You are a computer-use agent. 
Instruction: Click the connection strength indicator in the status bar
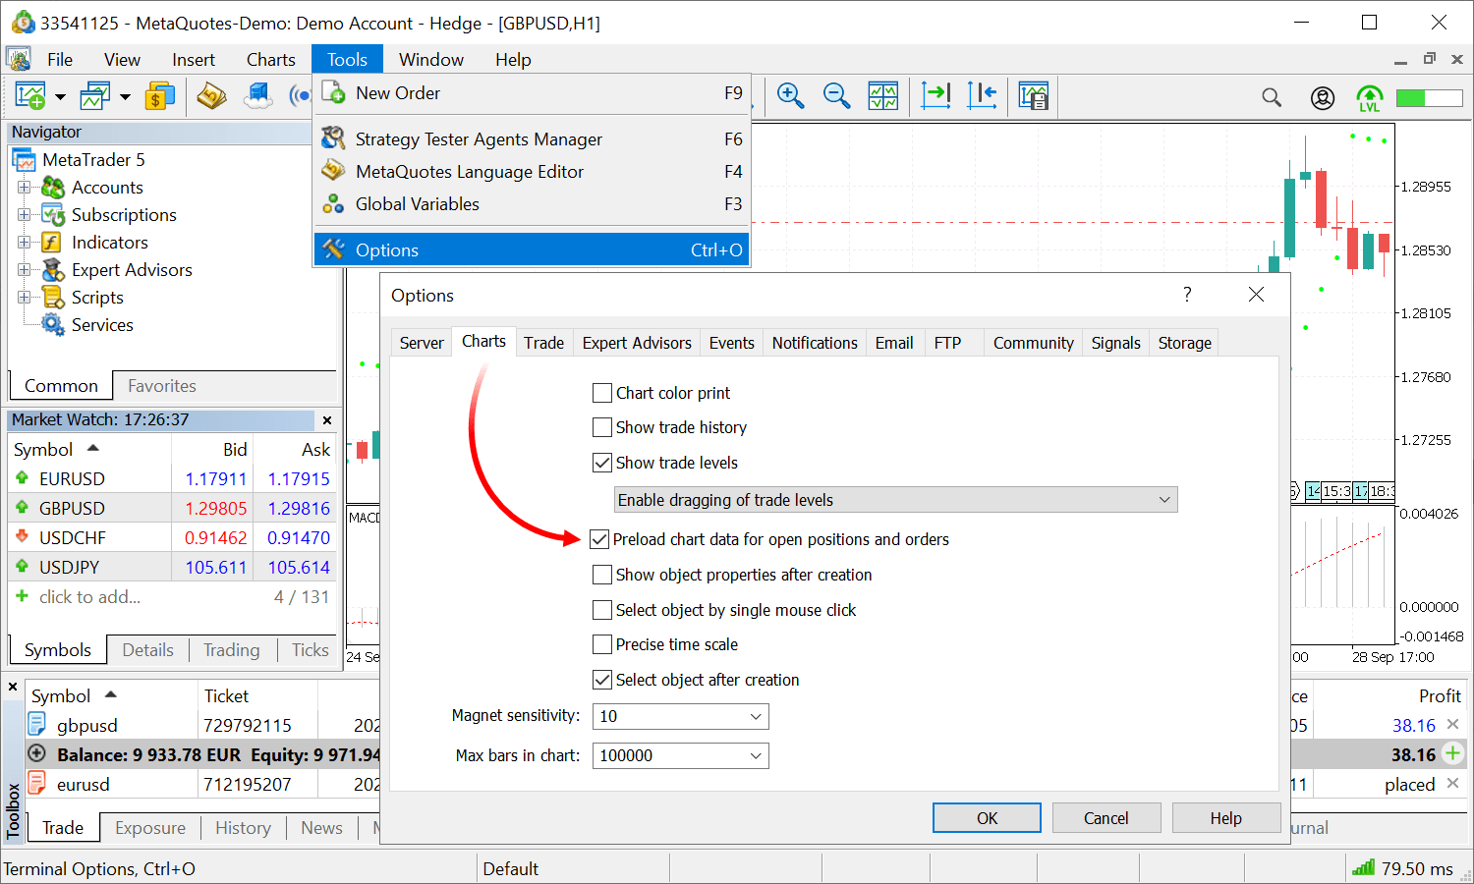coord(1363,868)
